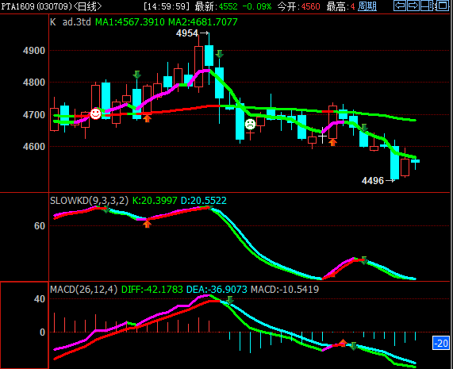Click the D:20.5522 value
The height and width of the screenshot is (369, 453).
[x=204, y=201]
